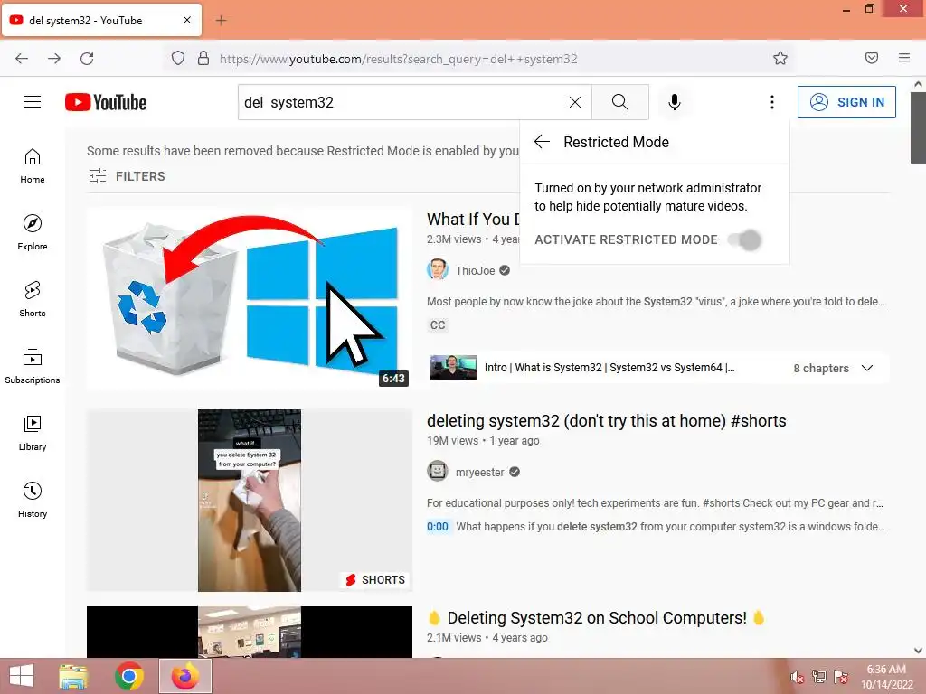Click the ThioJoe channel avatar

tap(437, 269)
